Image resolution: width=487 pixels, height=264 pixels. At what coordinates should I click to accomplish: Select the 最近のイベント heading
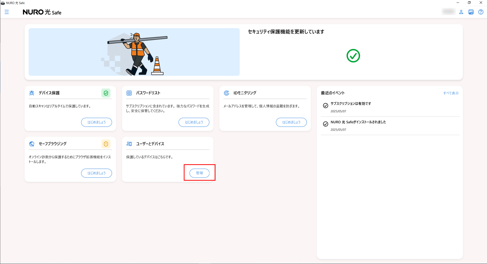coord(333,93)
